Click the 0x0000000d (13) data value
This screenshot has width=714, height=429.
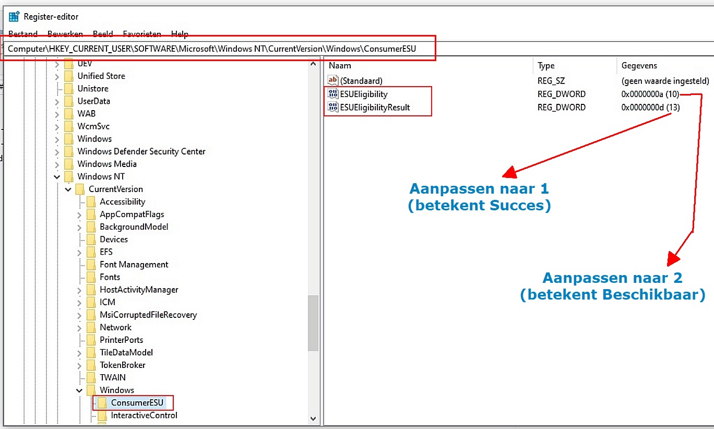pyautogui.click(x=650, y=107)
